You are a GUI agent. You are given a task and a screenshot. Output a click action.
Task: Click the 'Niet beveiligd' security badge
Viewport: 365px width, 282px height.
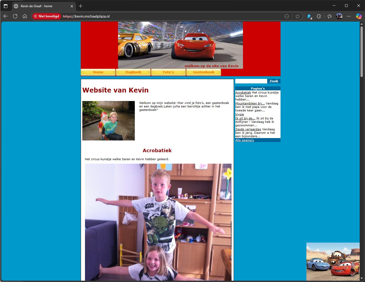click(47, 16)
